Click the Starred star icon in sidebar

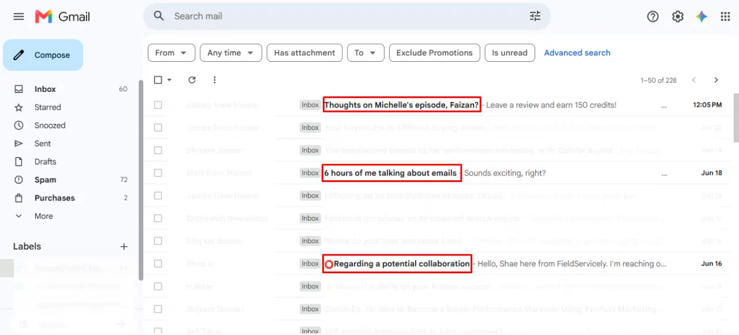[x=18, y=107]
